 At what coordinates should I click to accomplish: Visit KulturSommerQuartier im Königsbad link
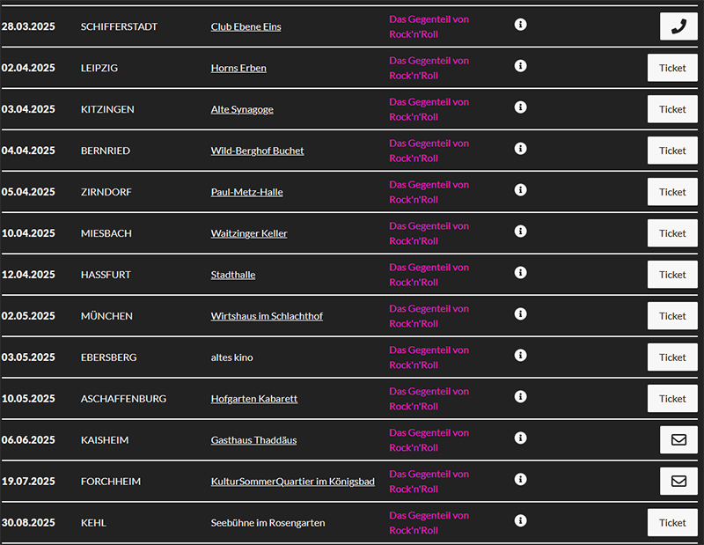click(292, 482)
